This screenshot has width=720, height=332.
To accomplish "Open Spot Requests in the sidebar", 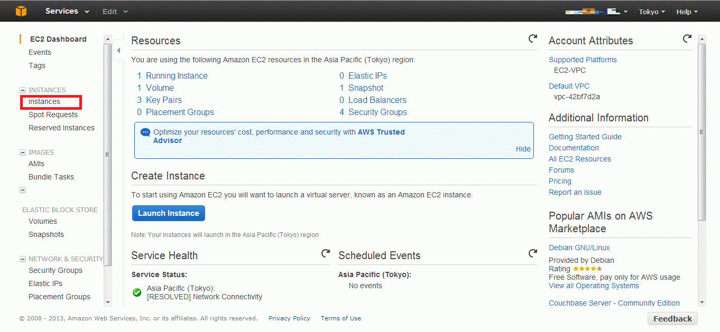I will 53,115.
